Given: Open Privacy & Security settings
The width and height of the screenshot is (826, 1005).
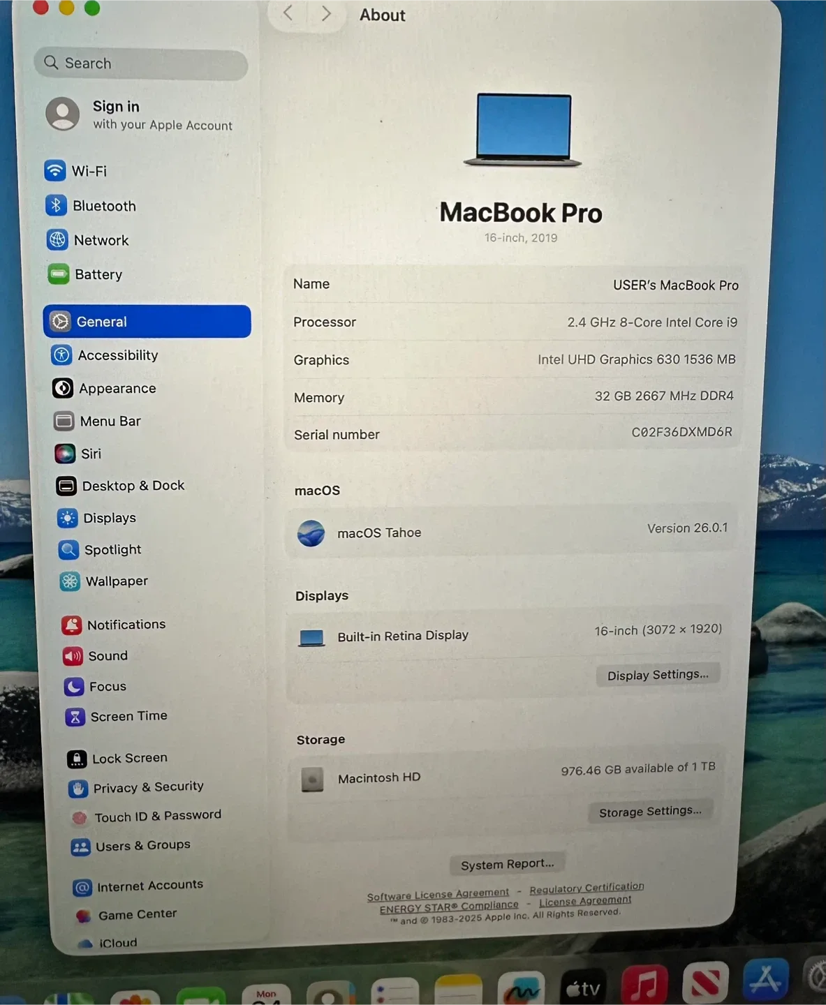Looking at the screenshot, I should pos(147,787).
